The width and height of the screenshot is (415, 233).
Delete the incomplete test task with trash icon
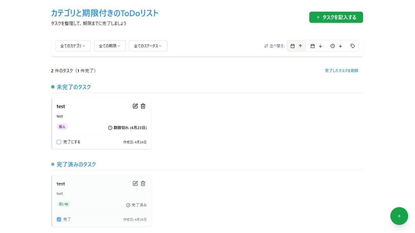(x=143, y=106)
